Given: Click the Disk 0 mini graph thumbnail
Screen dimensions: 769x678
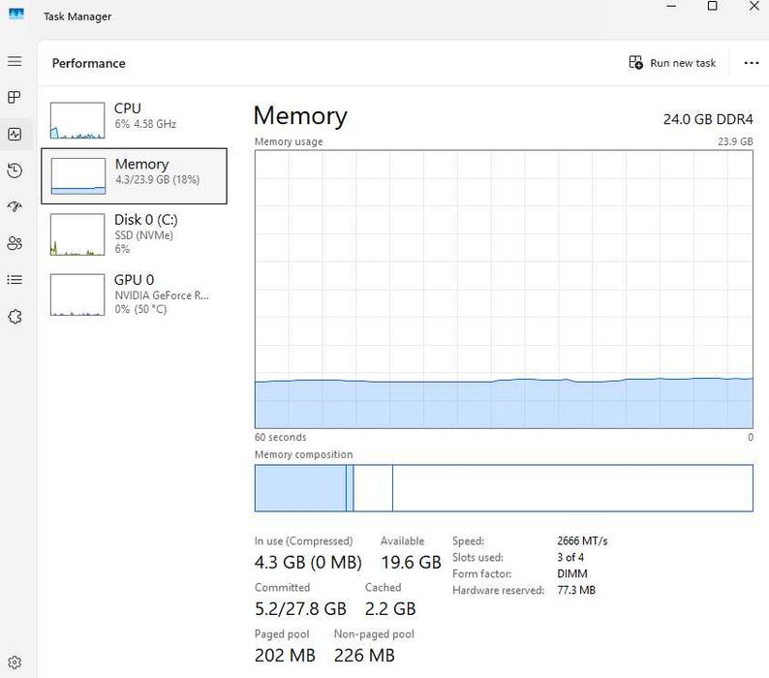Looking at the screenshot, I should tap(77, 234).
